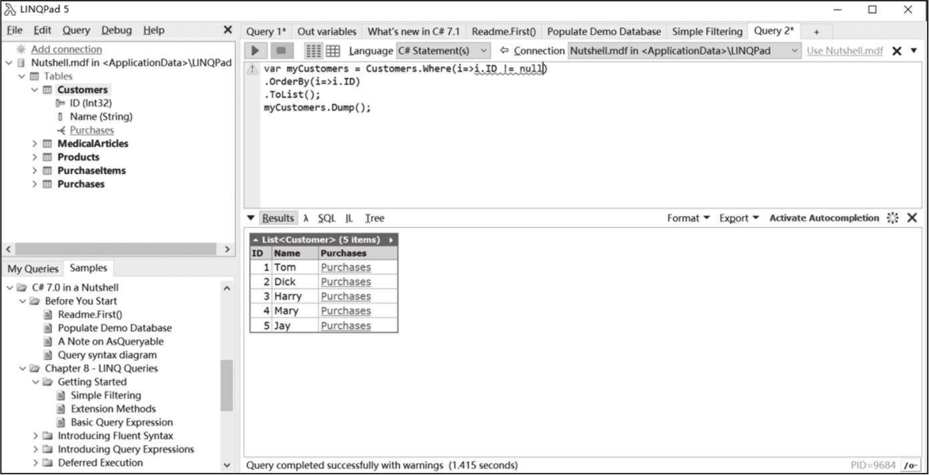This screenshot has height=475, width=929.
Task: Click the Add connection link
Action: (x=66, y=49)
